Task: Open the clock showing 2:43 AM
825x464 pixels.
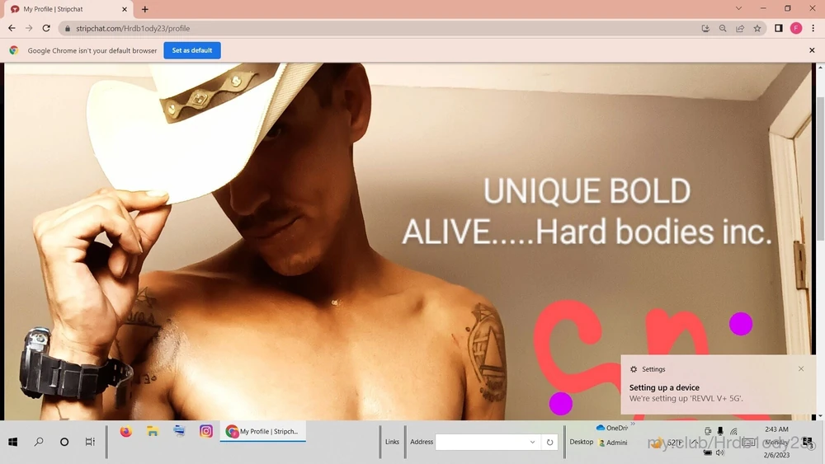Action: tap(776, 442)
